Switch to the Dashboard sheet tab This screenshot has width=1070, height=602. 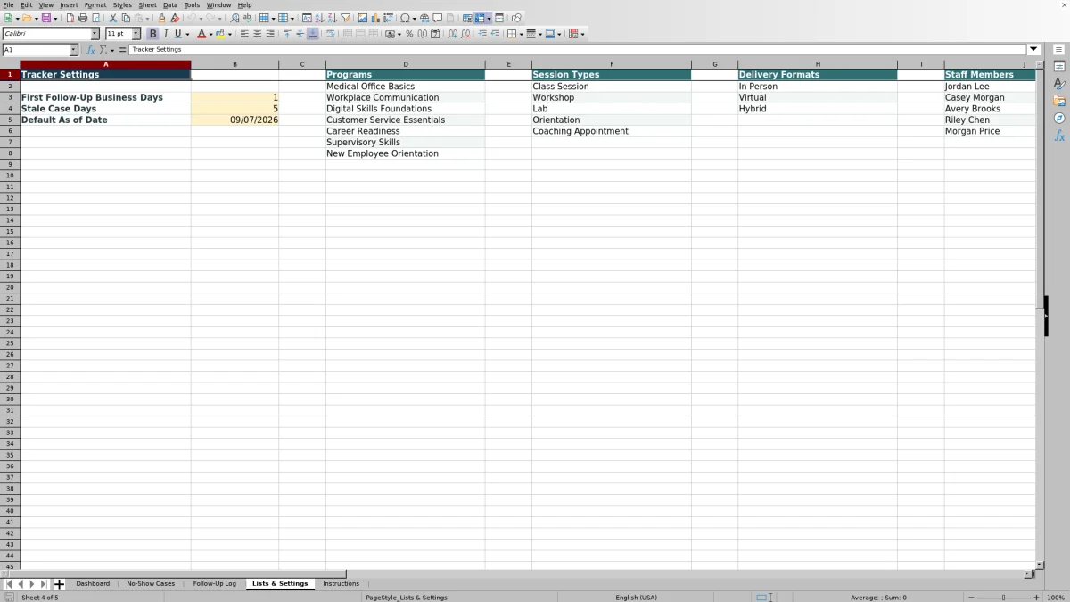(93, 584)
